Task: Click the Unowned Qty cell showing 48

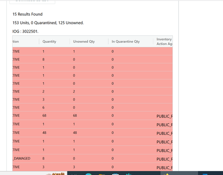Action: click(75, 133)
